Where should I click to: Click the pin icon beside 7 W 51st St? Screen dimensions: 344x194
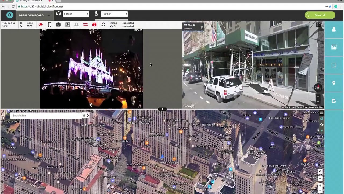click(x=202, y=27)
